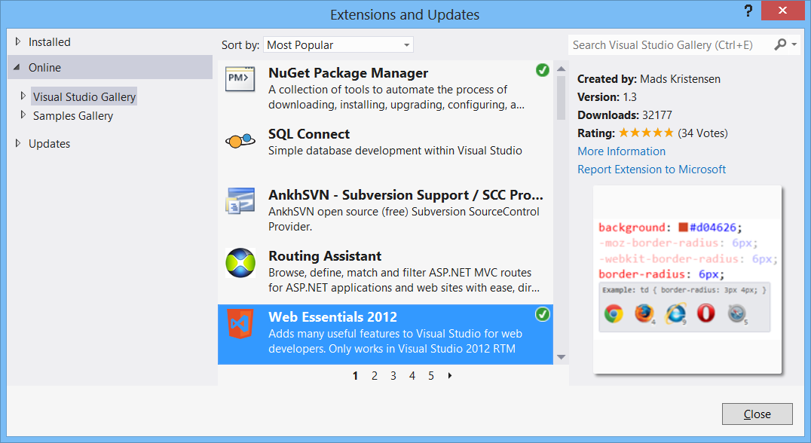
Task: Click the Web Essentials 2012 HTML5 icon
Action: pos(240,324)
